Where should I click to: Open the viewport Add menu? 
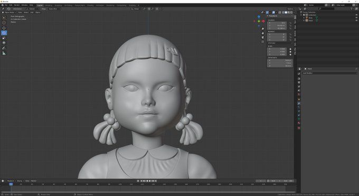click(x=32, y=12)
